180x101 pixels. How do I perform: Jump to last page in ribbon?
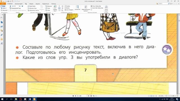click(x=22, y=6)
